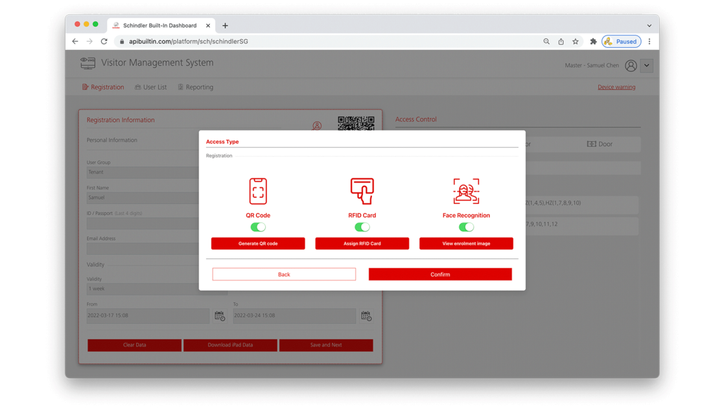Select the QR Code access type icon
Image resolution: width=726 pixels, height=408 pixels.
(x=258, y=190)
